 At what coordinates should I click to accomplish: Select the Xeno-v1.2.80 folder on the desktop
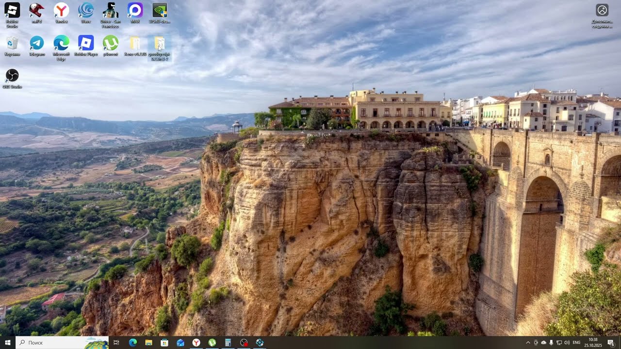135,46
